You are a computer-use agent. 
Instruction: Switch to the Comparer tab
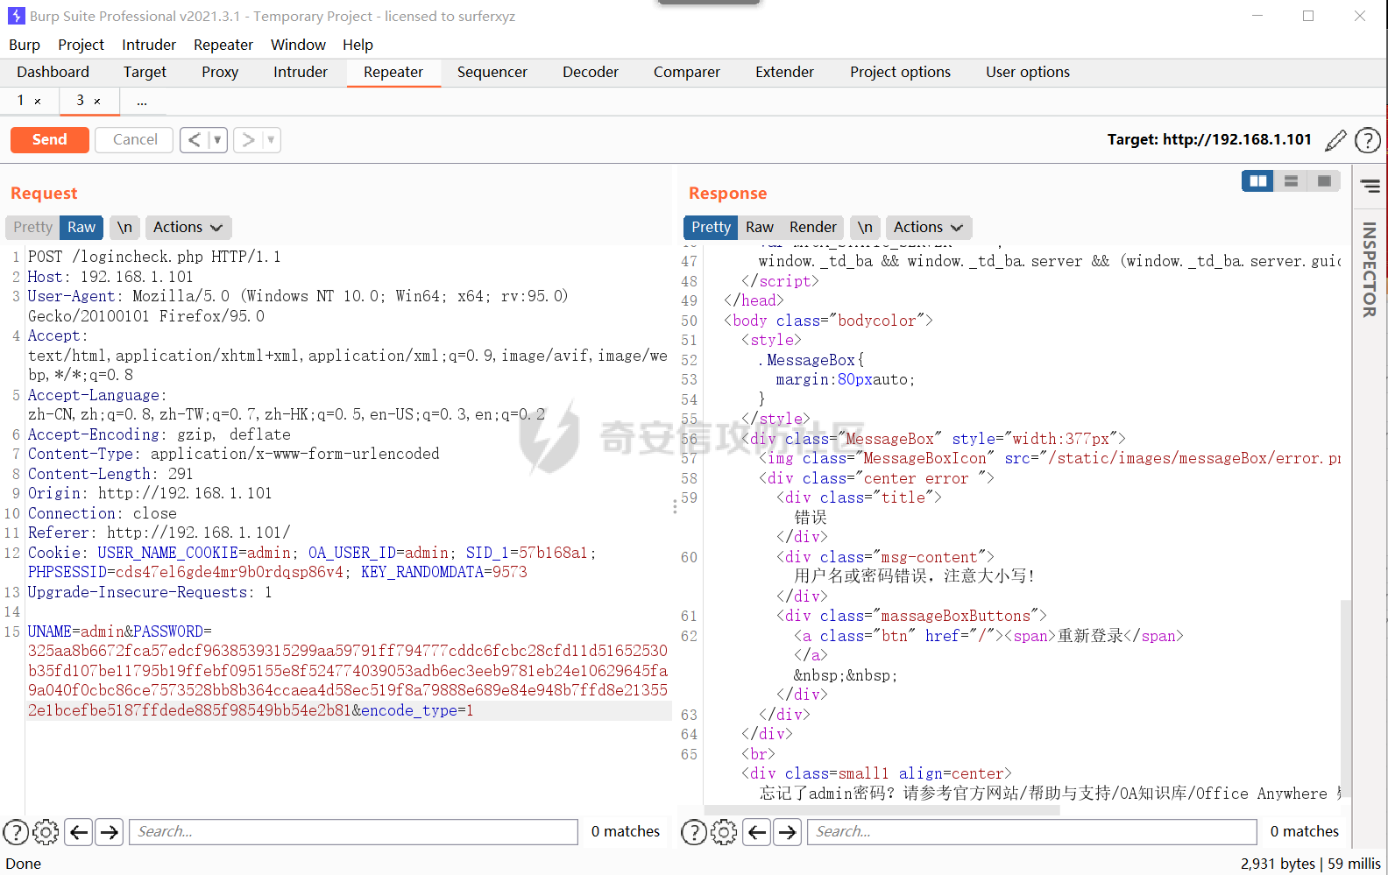pos(687,73)
